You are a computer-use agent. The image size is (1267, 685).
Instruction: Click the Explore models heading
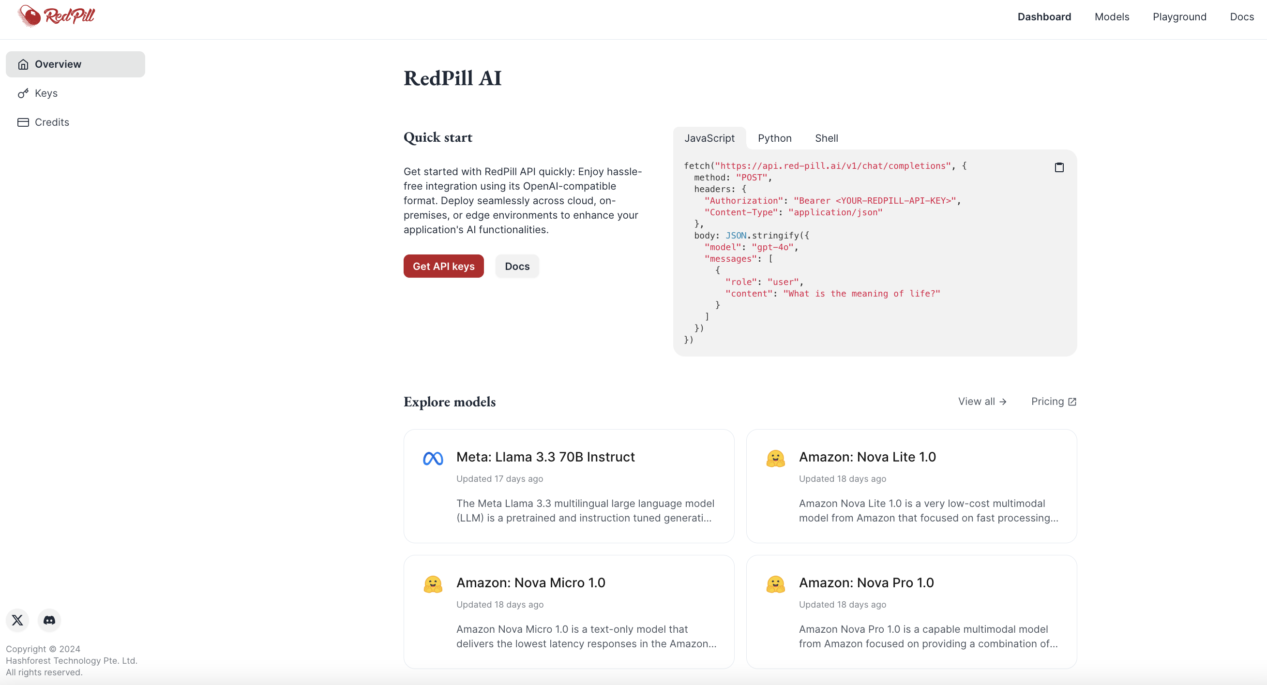(x=450, y=402)
